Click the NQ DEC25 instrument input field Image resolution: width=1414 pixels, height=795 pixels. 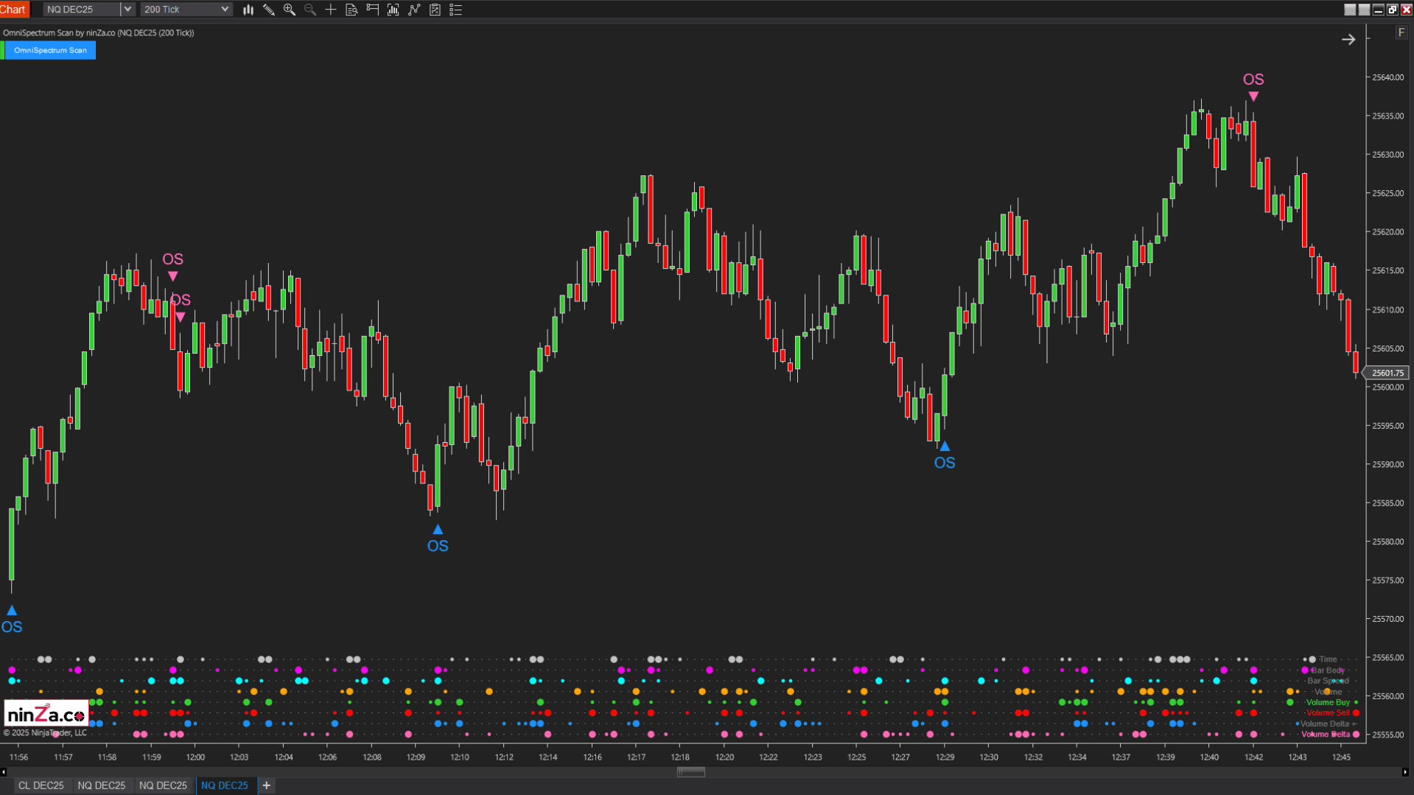point(82,10)
